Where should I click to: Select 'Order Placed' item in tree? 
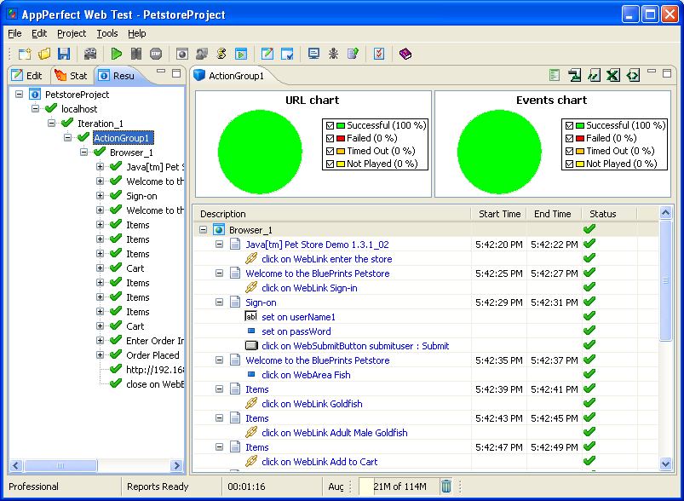[x=152, y=355]
